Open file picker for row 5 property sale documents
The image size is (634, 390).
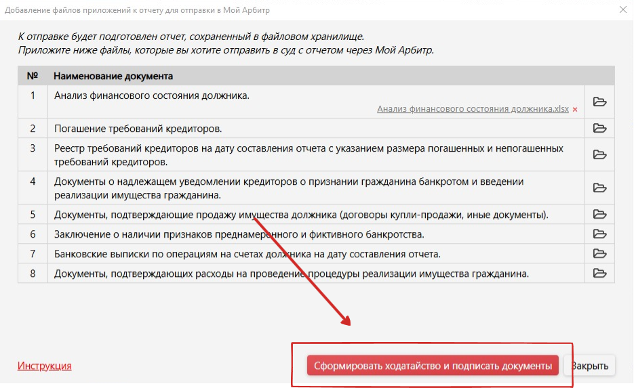(x=599, y=215)
